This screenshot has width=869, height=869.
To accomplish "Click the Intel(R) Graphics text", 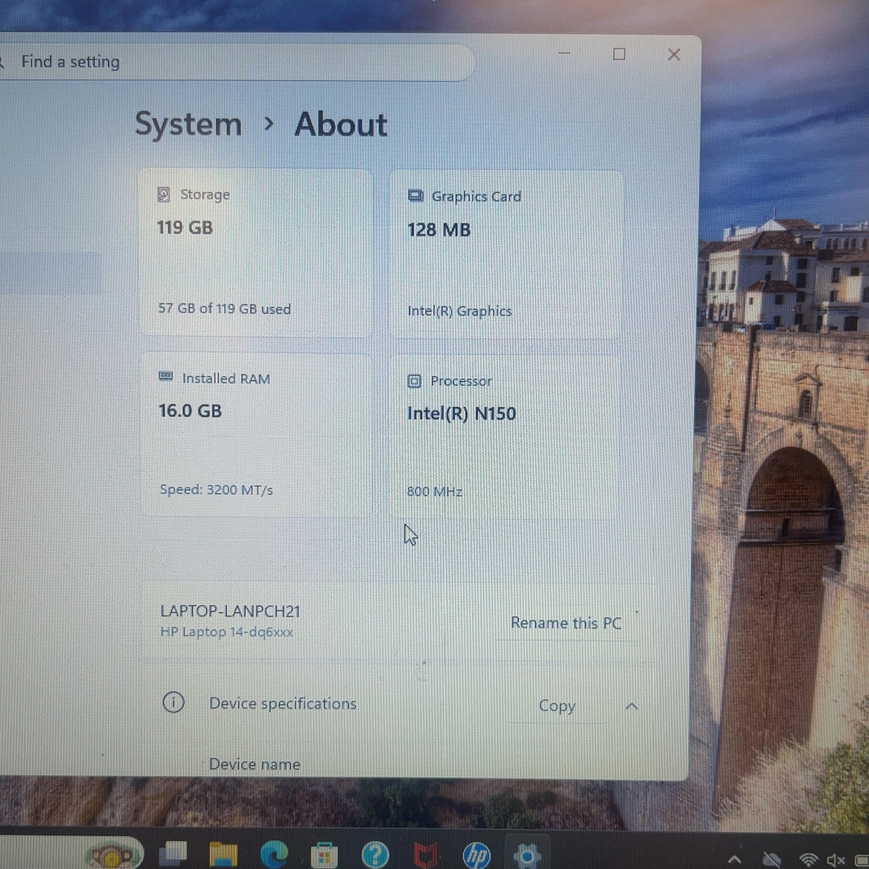I will [x=460, y=311].
